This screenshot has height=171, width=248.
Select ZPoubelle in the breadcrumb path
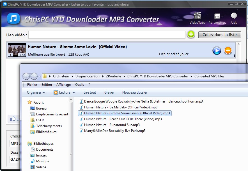coord(113,76)
